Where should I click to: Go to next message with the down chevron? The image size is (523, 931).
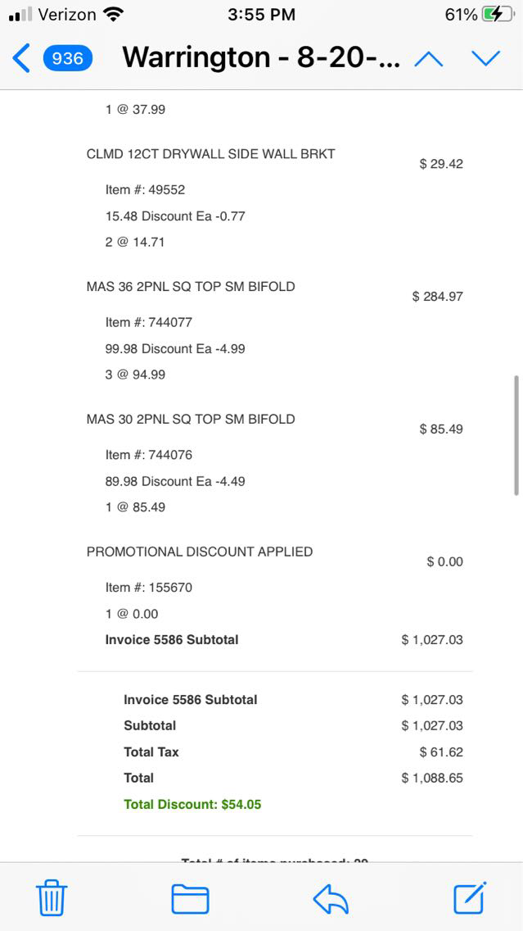coord(485,59)
